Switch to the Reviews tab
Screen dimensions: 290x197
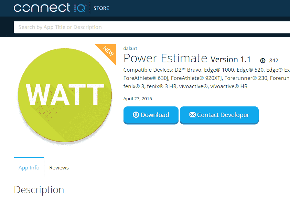[59, 168]
